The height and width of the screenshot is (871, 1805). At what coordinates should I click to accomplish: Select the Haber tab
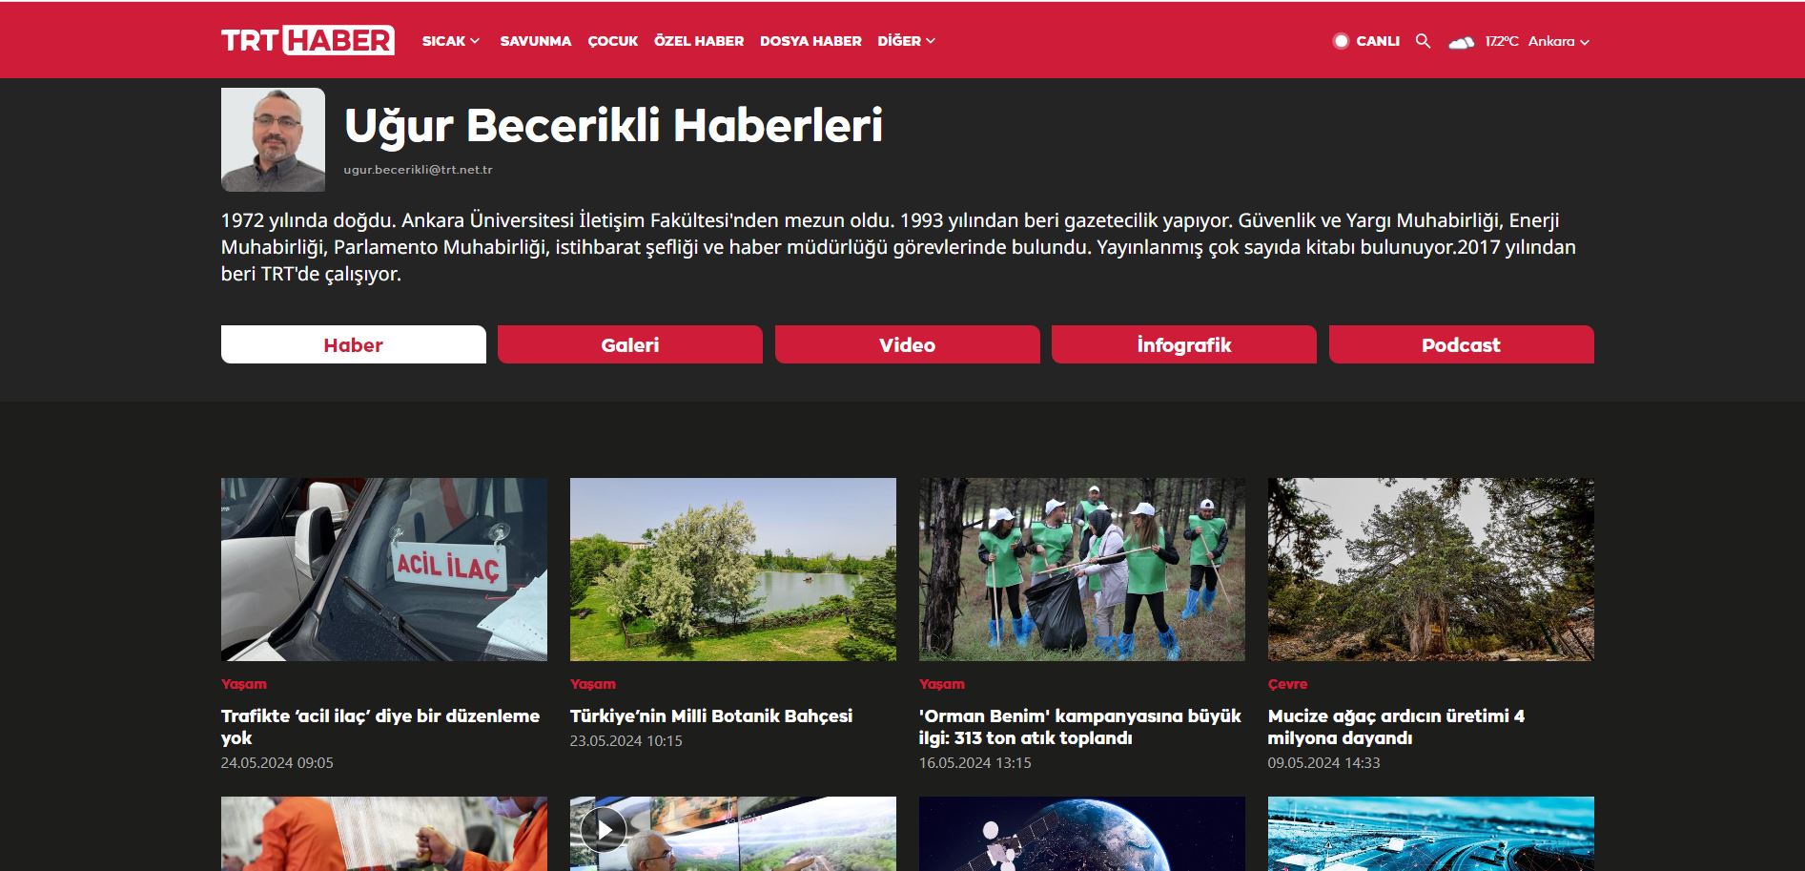pos(353,344)
